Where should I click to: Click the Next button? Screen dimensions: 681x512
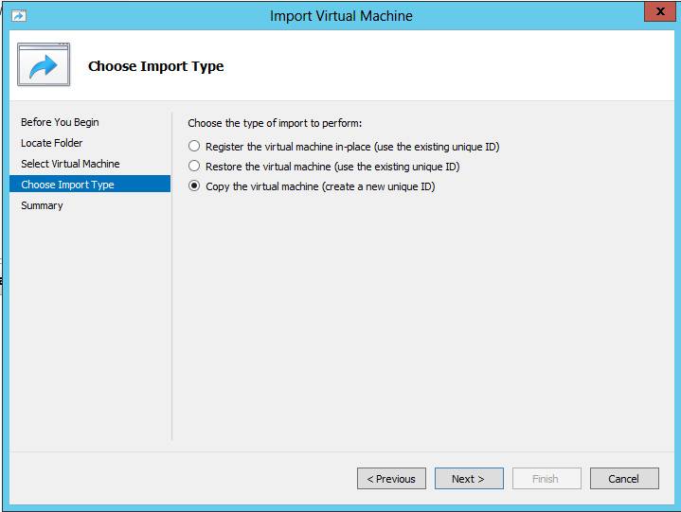click(x=469, y=479)
